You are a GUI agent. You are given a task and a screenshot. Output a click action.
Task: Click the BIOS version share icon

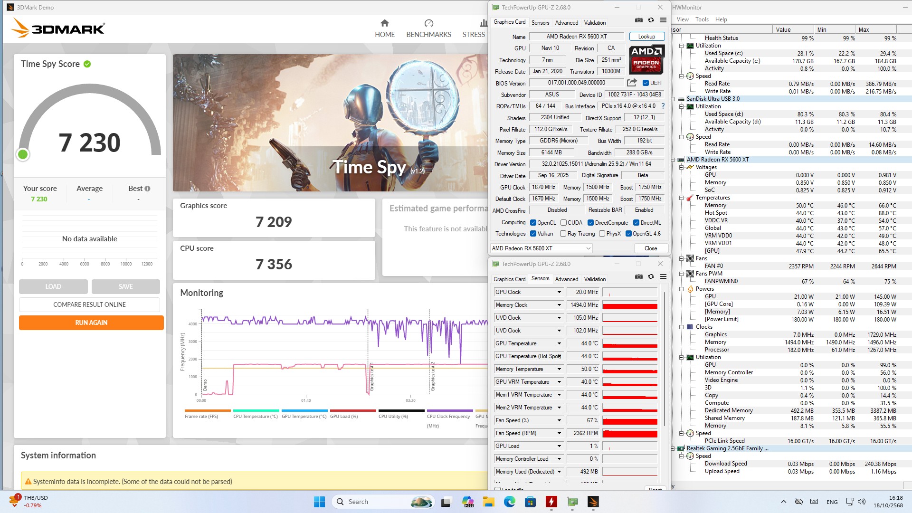(632, 83)
